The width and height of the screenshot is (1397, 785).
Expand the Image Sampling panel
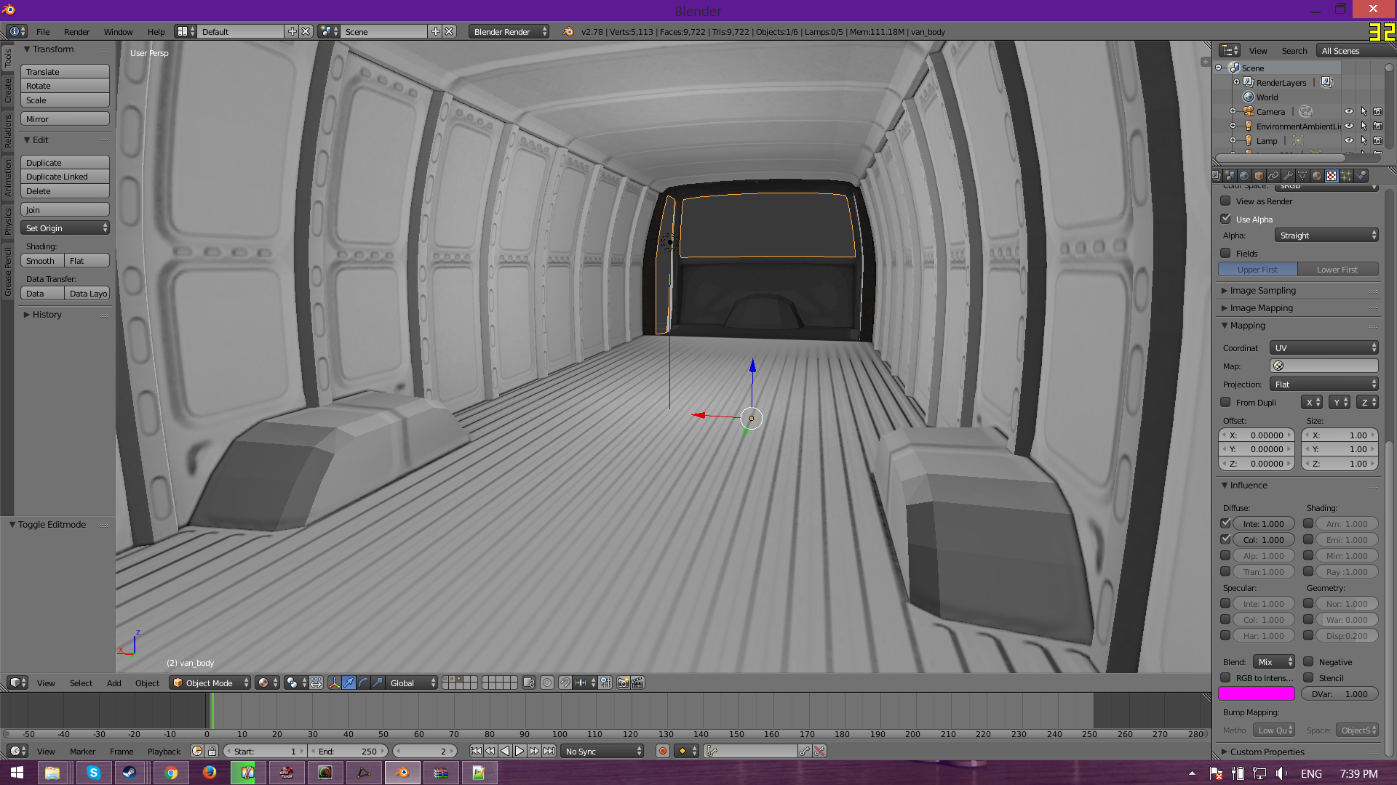coord(1262,290)
